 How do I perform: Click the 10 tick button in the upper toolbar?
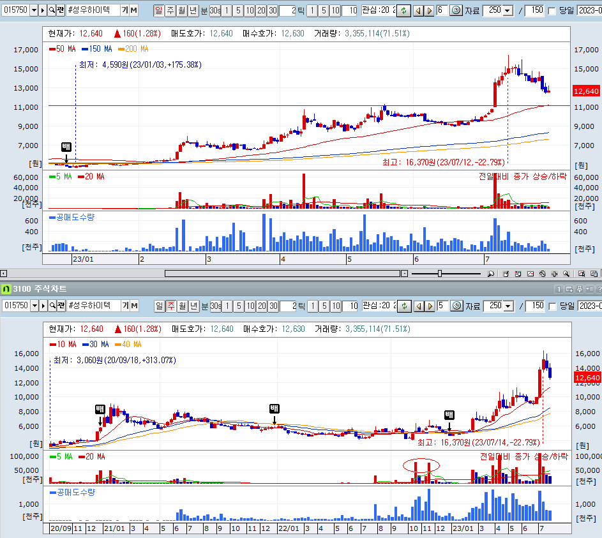[x=335, y=10]
